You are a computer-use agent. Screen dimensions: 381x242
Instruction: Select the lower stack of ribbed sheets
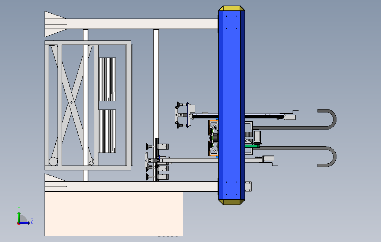pos(107,131)
